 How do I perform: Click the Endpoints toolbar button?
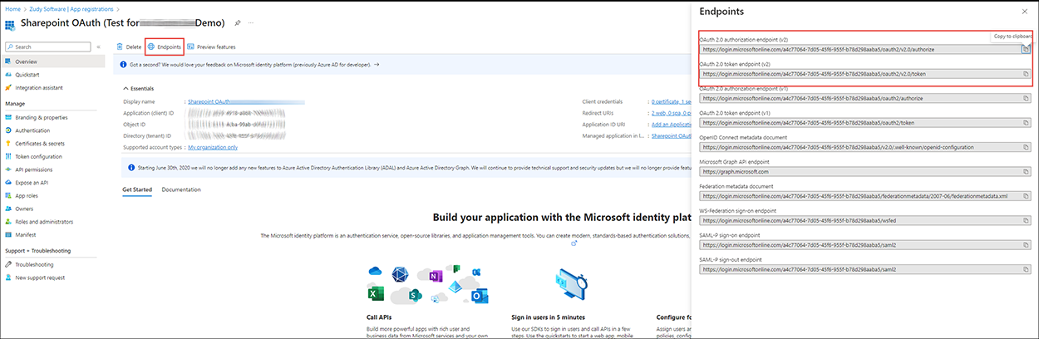click(163, 47)
